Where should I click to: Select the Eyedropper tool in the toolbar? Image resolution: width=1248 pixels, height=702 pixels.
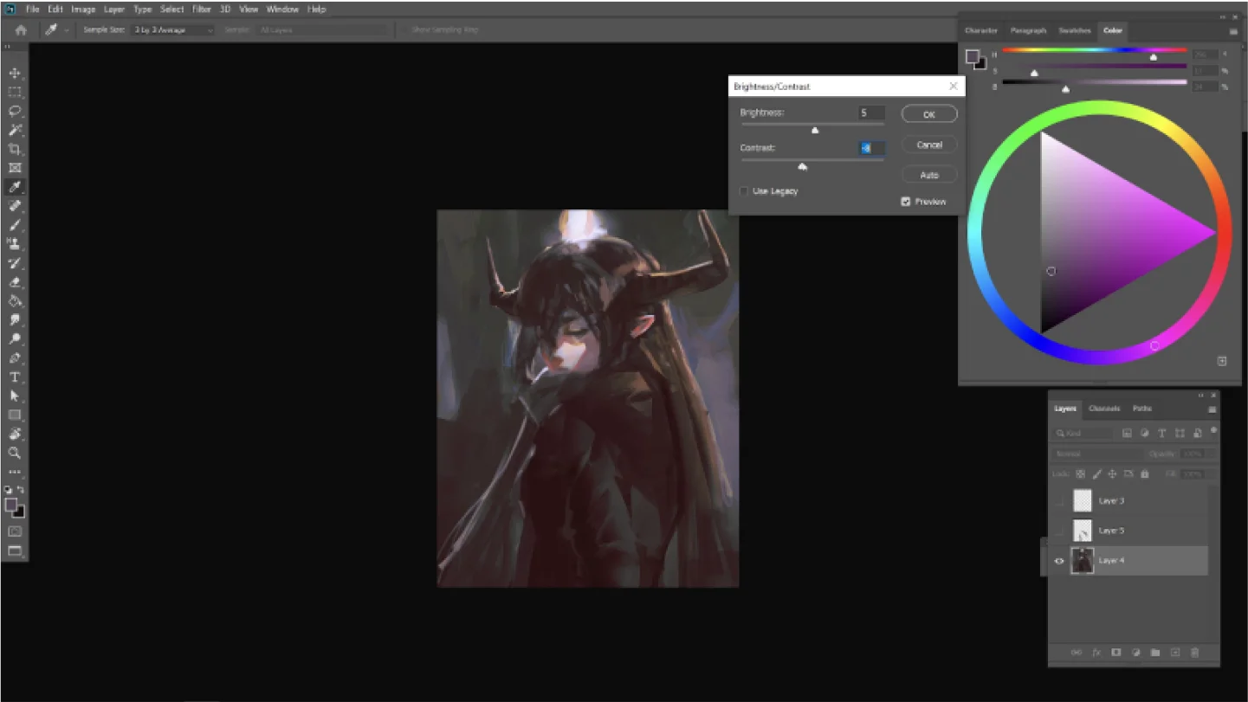coord(15,187)
